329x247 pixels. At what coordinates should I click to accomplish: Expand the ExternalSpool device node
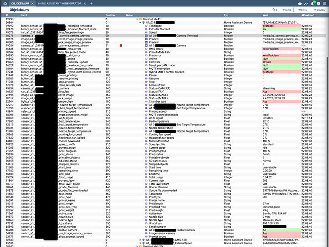(140, 243)
